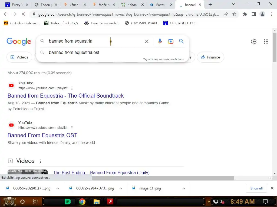The image size is (277, 207).
Task: Open more options for the second YouTube result
Action: (72, 127)
